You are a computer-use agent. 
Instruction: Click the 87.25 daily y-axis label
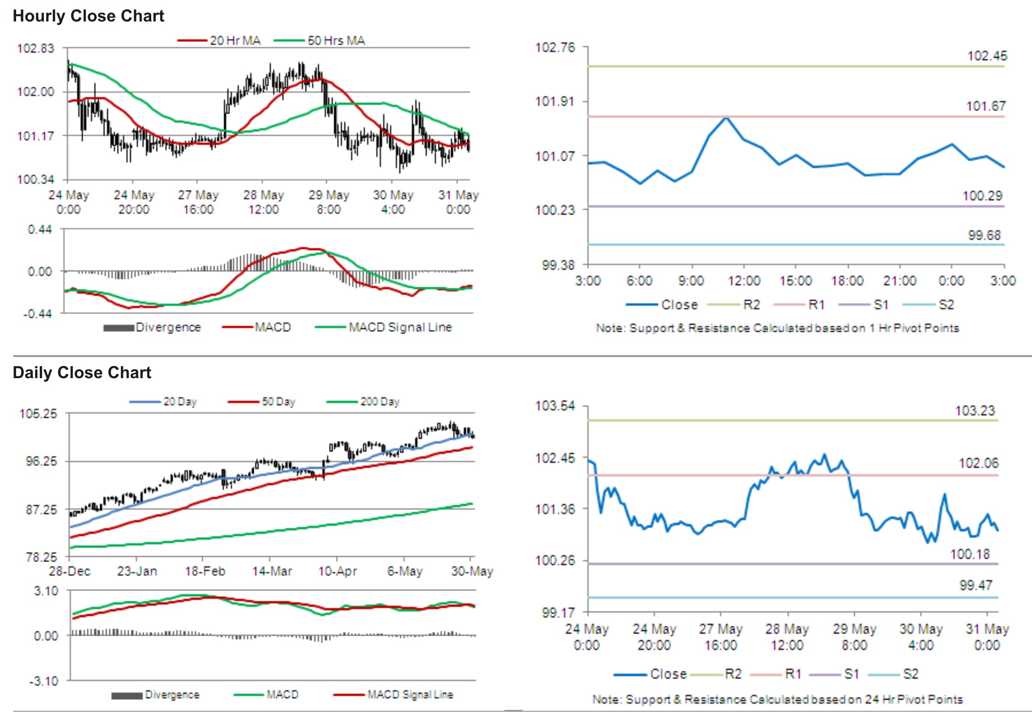click(x=42, y=510)
